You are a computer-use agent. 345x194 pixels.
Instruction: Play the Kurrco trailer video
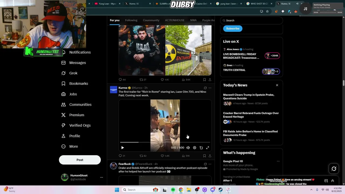click(x=123, y=148)
